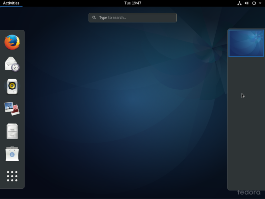
Task: Click the volume speaker icon
Action: 247,3
